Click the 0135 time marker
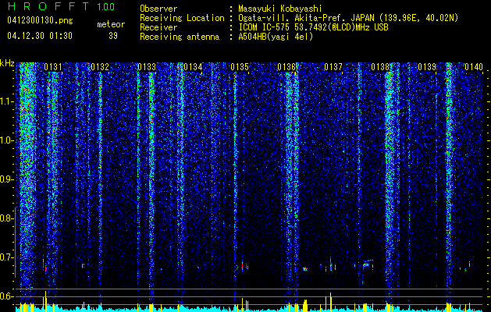Viewport: 491px width, 312px height. (x=240, y=67)
